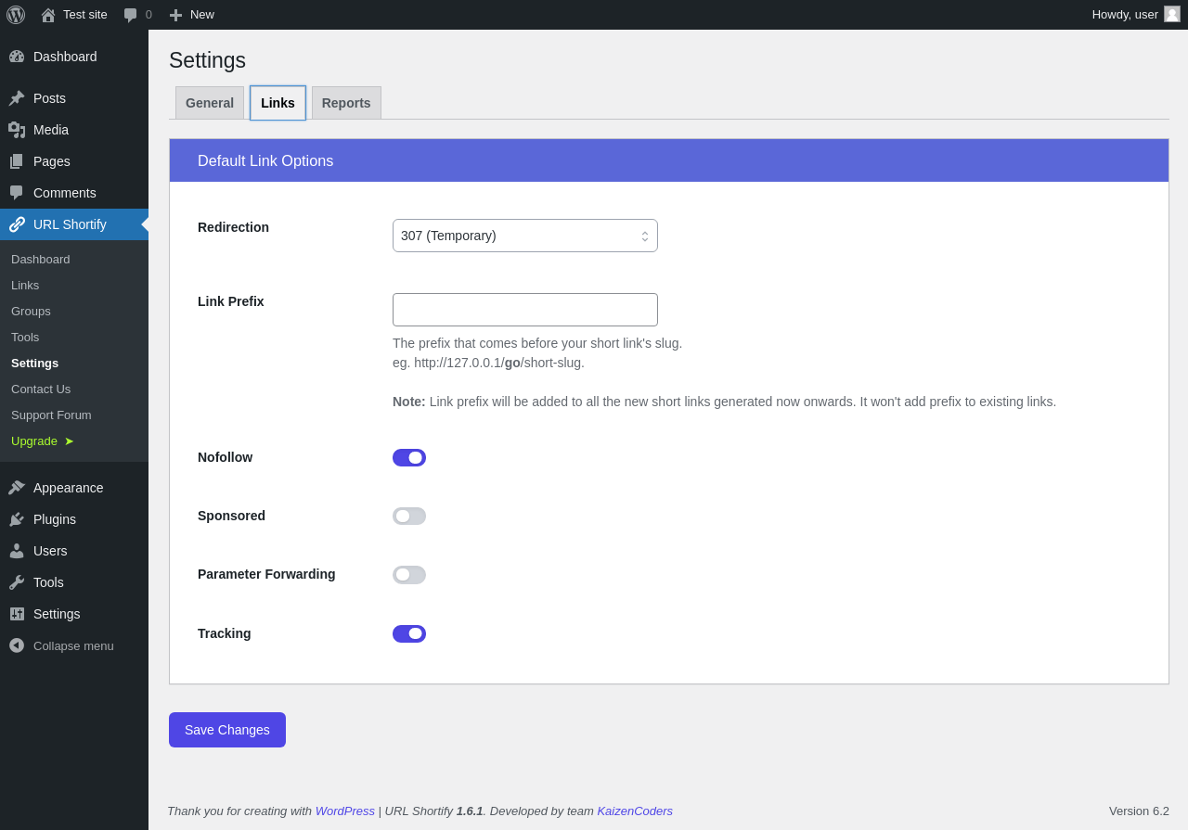Viewport: 1188px width, 830px height.
Task: Click the Plugins plug icon
Action: (17, 519)
